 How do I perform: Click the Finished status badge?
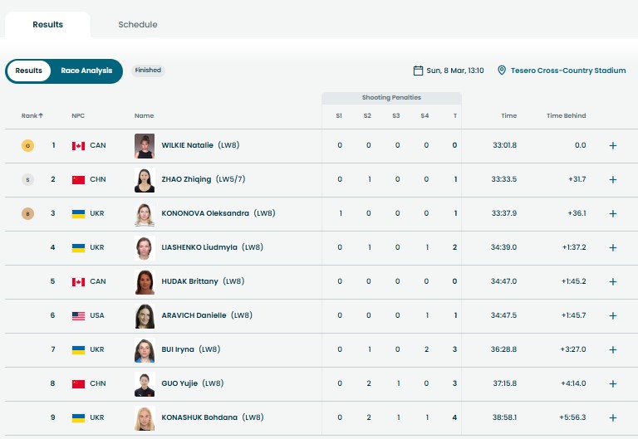pos(148,71)
